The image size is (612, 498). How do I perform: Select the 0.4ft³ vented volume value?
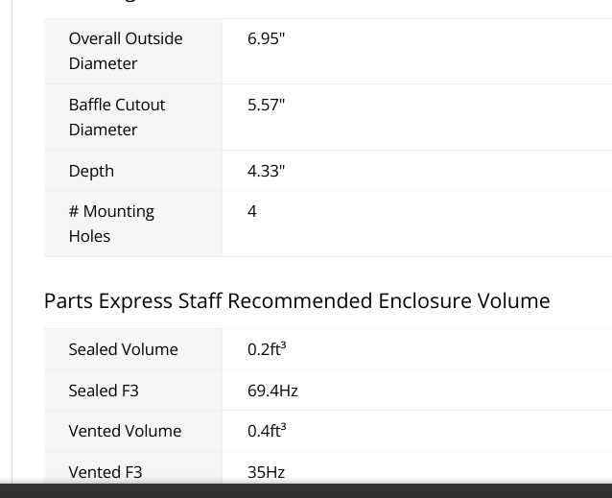pyautogui.click(x=267, y=431)
